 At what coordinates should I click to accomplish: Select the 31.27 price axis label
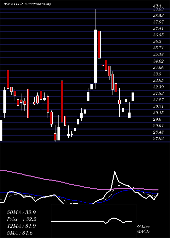point(158,100)
